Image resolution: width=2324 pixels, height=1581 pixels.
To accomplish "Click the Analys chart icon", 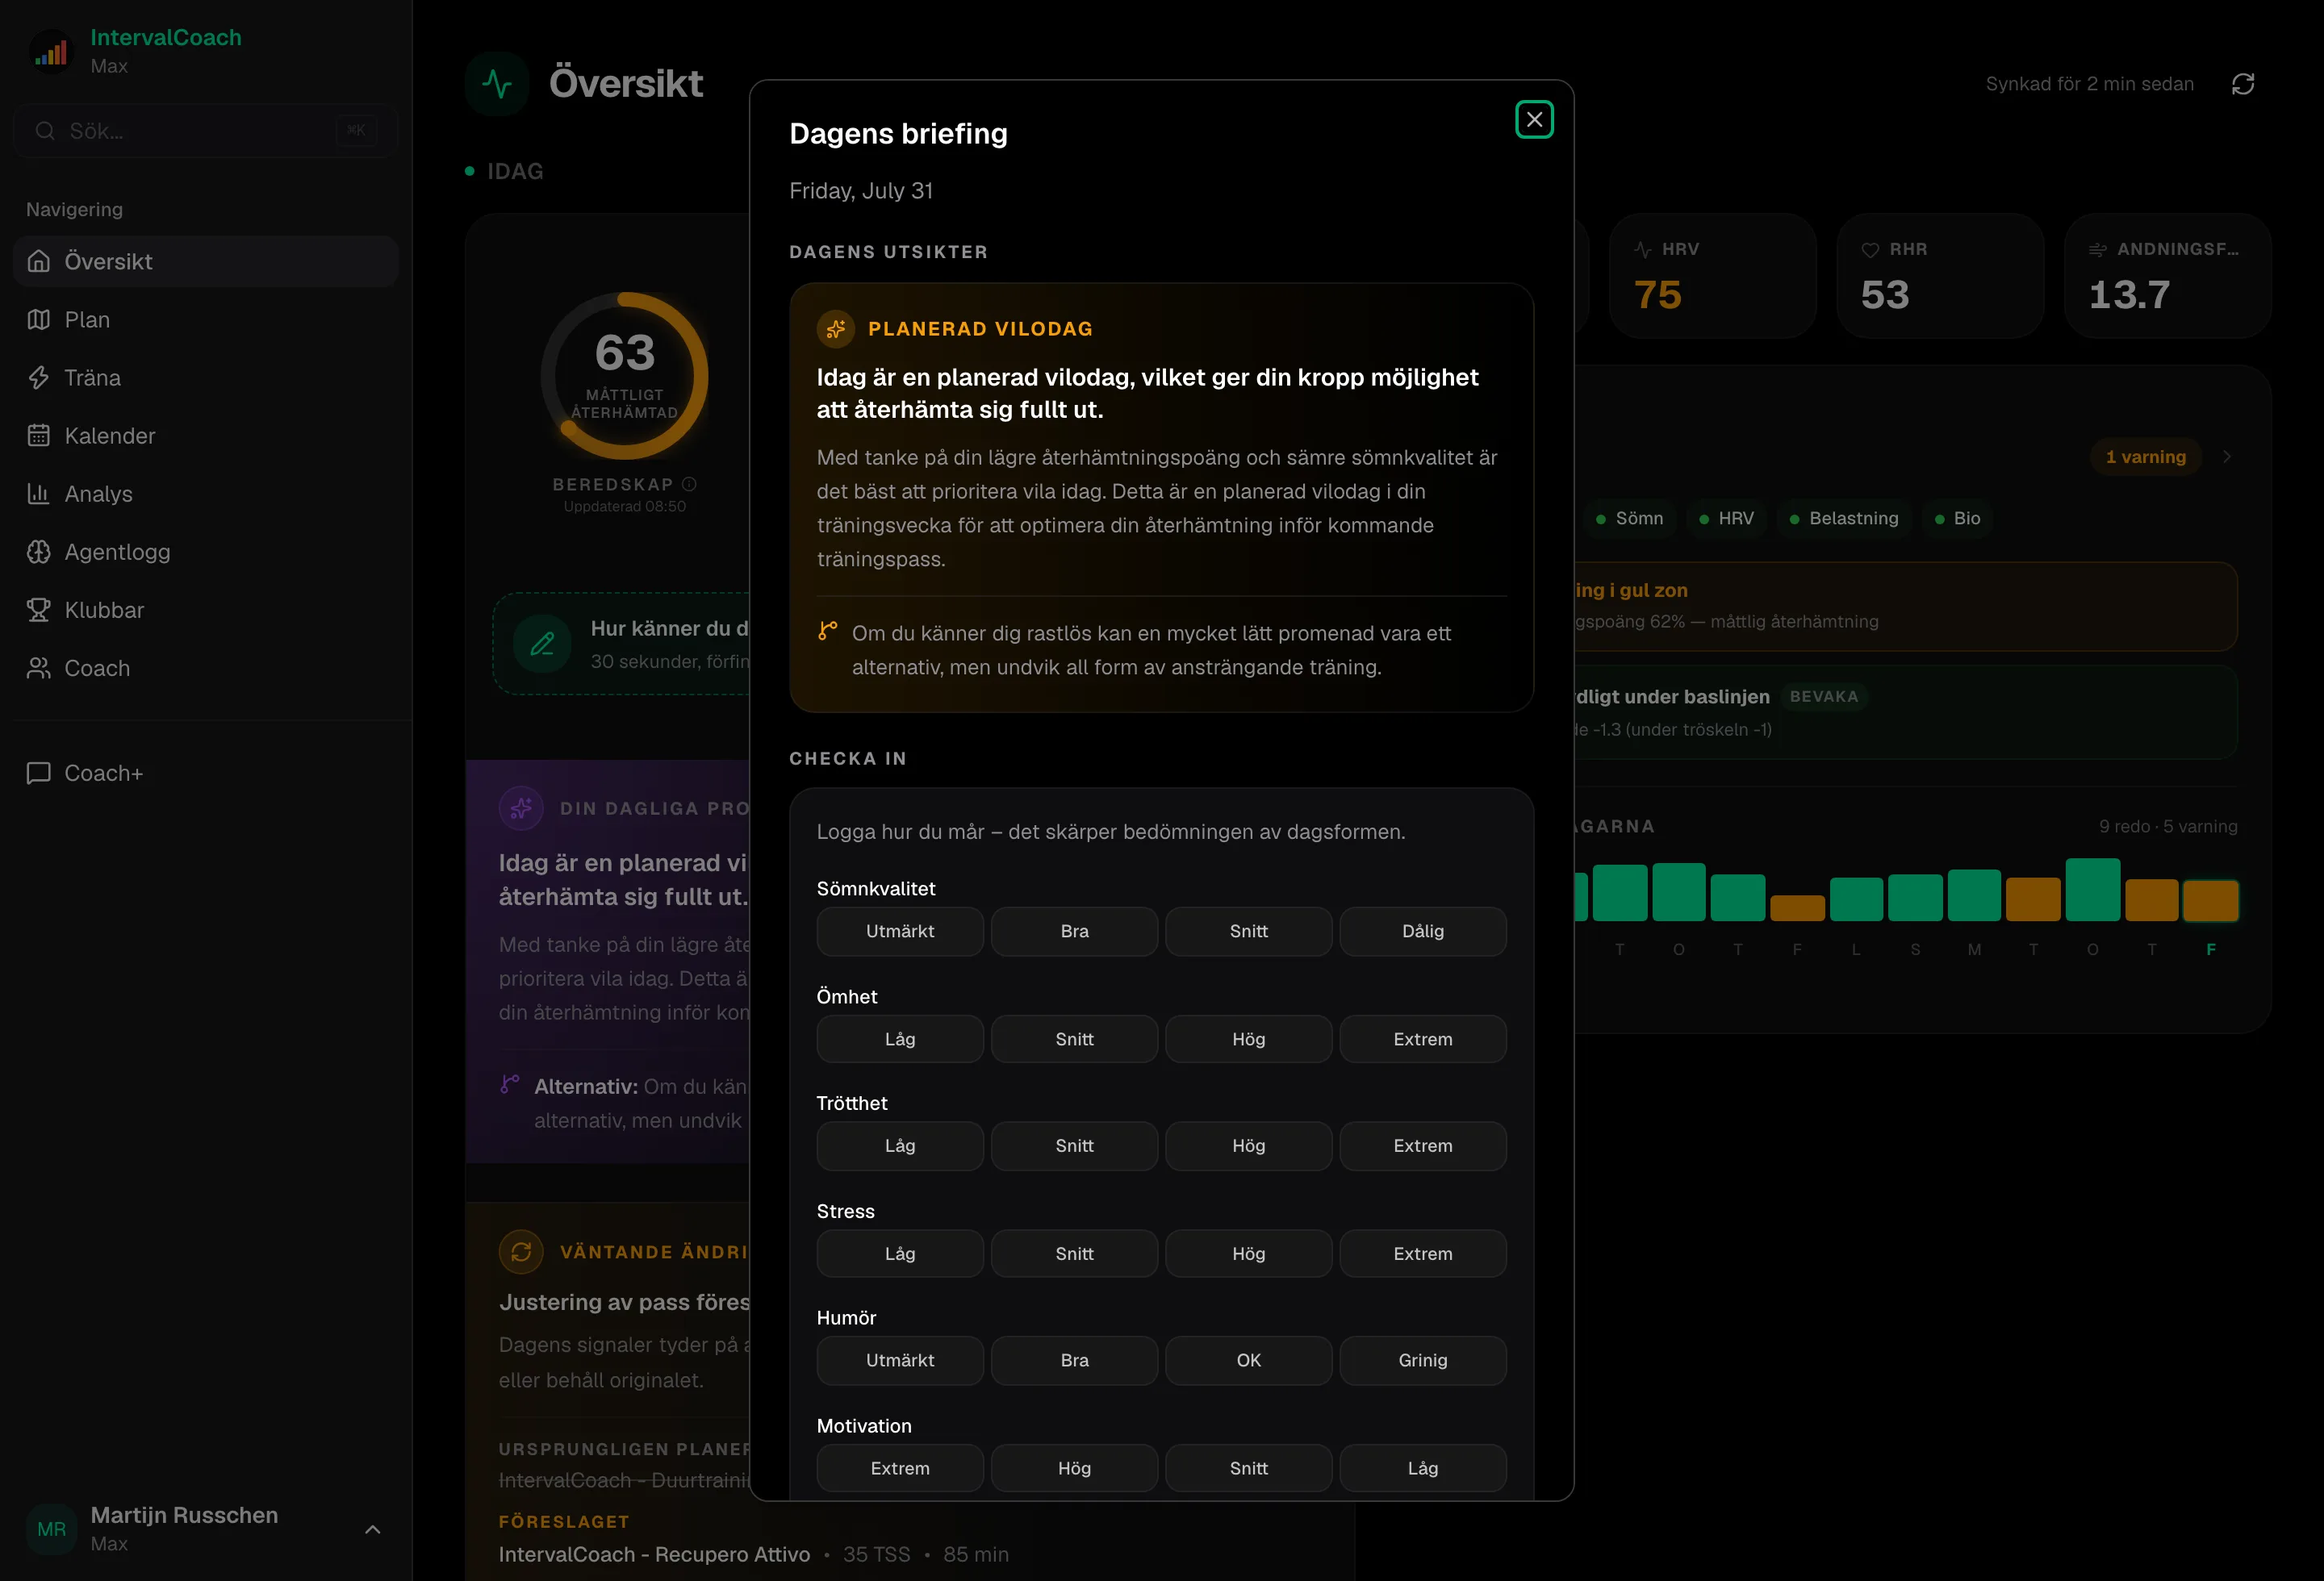I will pyautogui.click(x=39, y=493).
